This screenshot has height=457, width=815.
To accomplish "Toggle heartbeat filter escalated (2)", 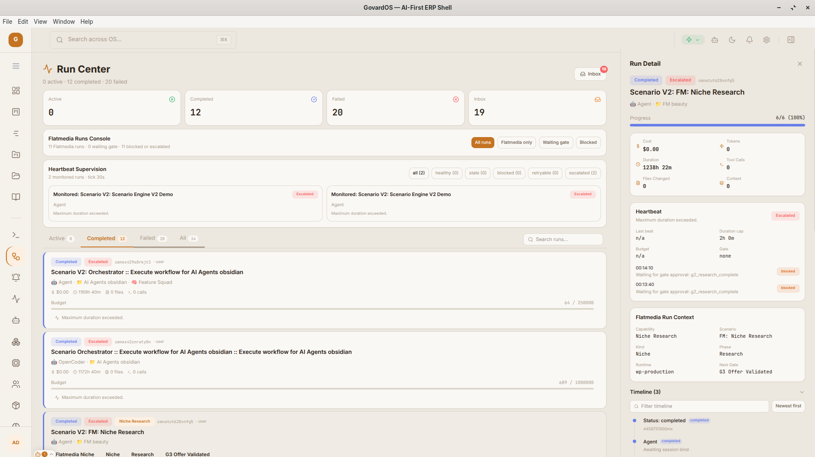I will (583, 173).
